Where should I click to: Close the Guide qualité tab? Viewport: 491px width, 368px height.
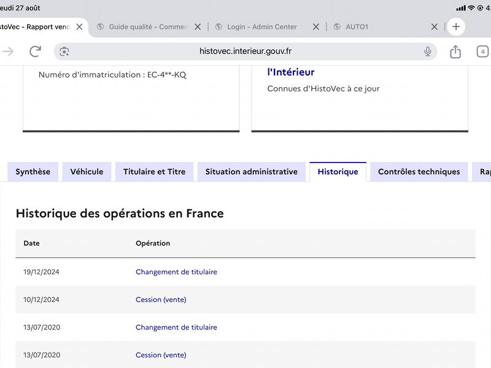pos(198,27)
